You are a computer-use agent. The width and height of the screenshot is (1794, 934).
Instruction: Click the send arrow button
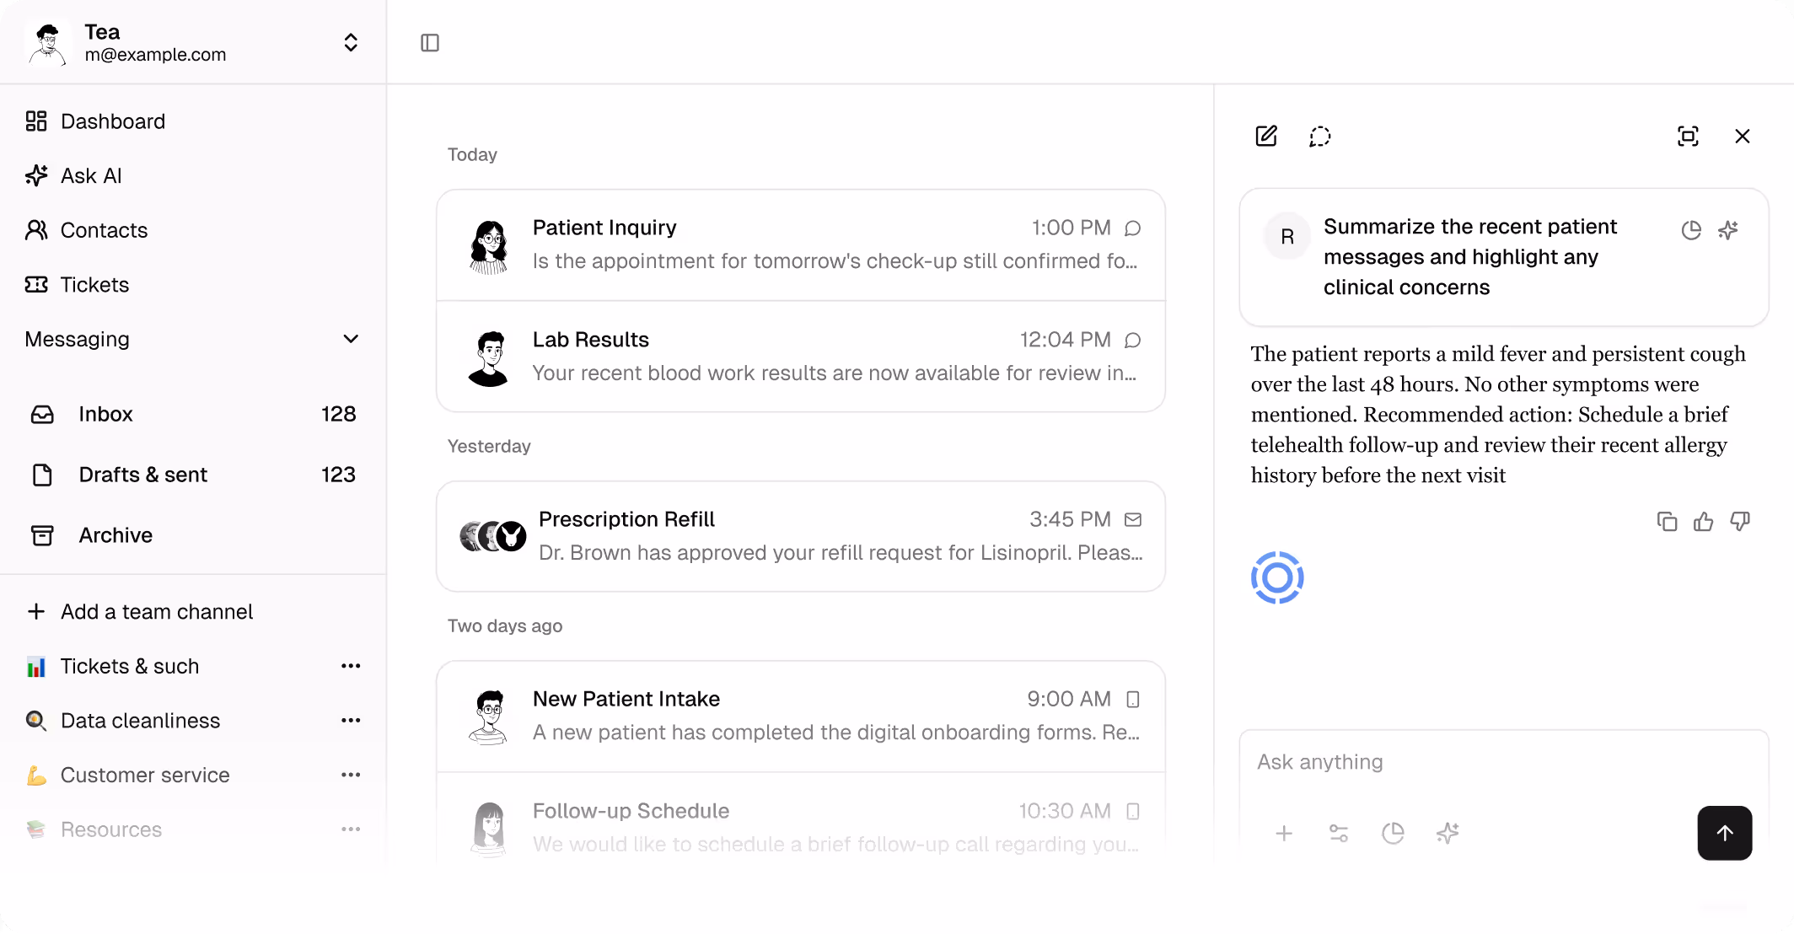click(1724, 833)
